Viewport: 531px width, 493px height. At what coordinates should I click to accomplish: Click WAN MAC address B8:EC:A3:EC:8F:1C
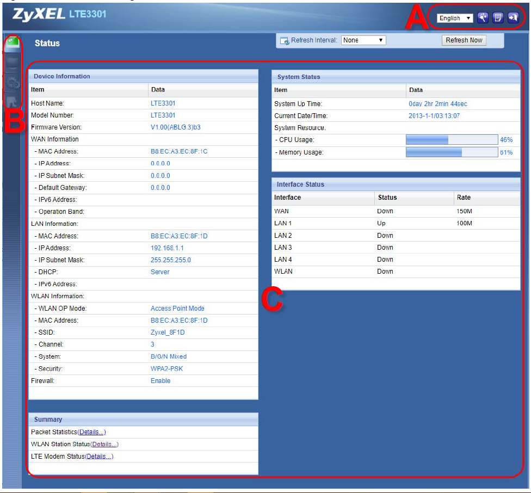[x=179, y=151]
